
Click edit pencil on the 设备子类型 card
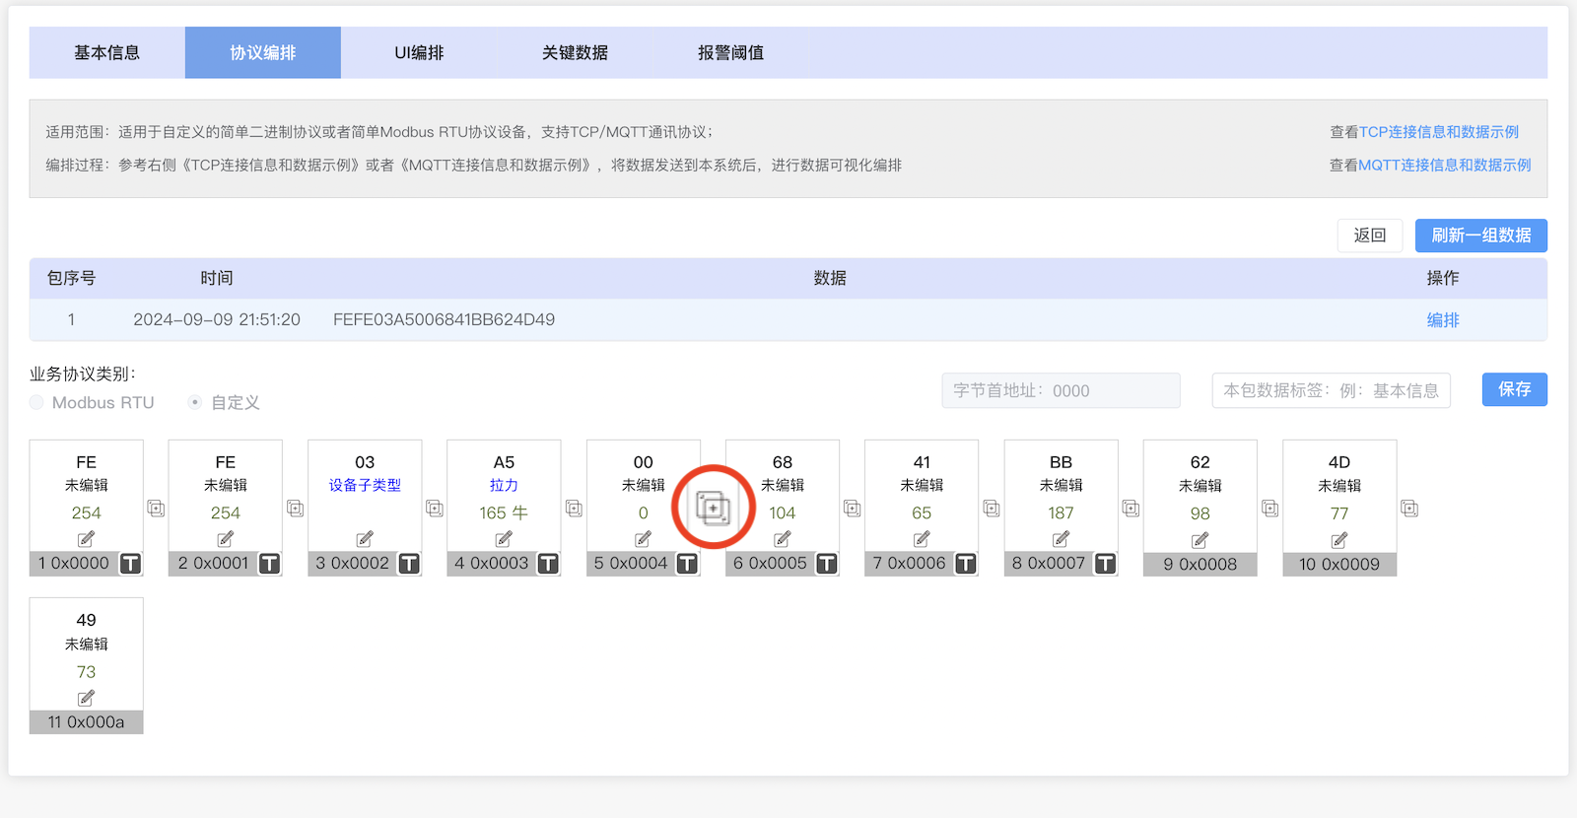(365, 539)
